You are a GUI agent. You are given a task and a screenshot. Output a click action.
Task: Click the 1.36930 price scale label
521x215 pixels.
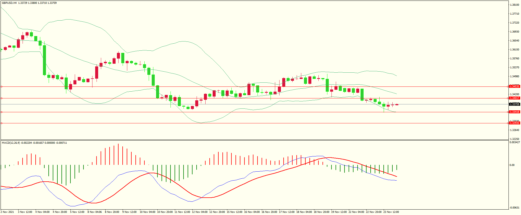tap(514, 32)
